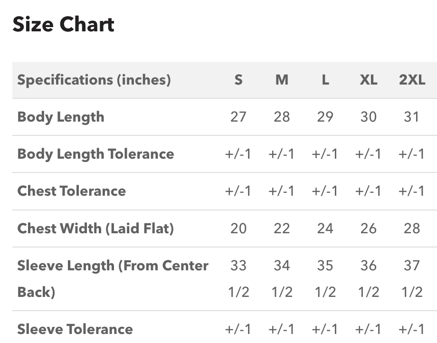Viewport: 437px width, 343px height.
Task: Click the M size column header
Action: 282,80
